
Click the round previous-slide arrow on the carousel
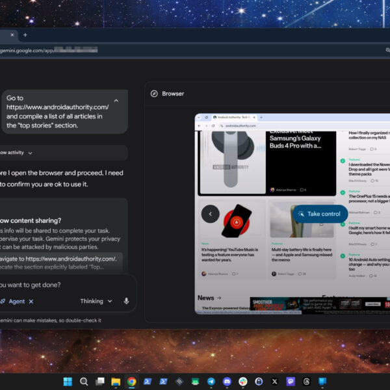click(x=211, y=214)
